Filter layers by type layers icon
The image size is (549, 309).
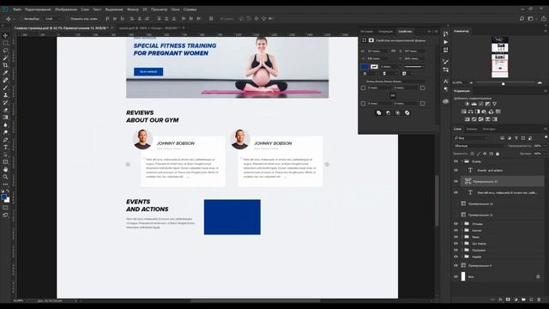516,138
